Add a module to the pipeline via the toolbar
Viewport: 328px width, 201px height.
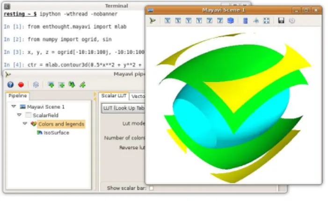coord(72,85)
